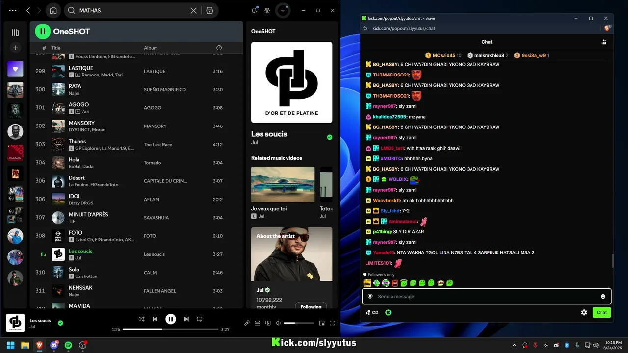Open Brave Shields icon in chat window

point(607,28)
